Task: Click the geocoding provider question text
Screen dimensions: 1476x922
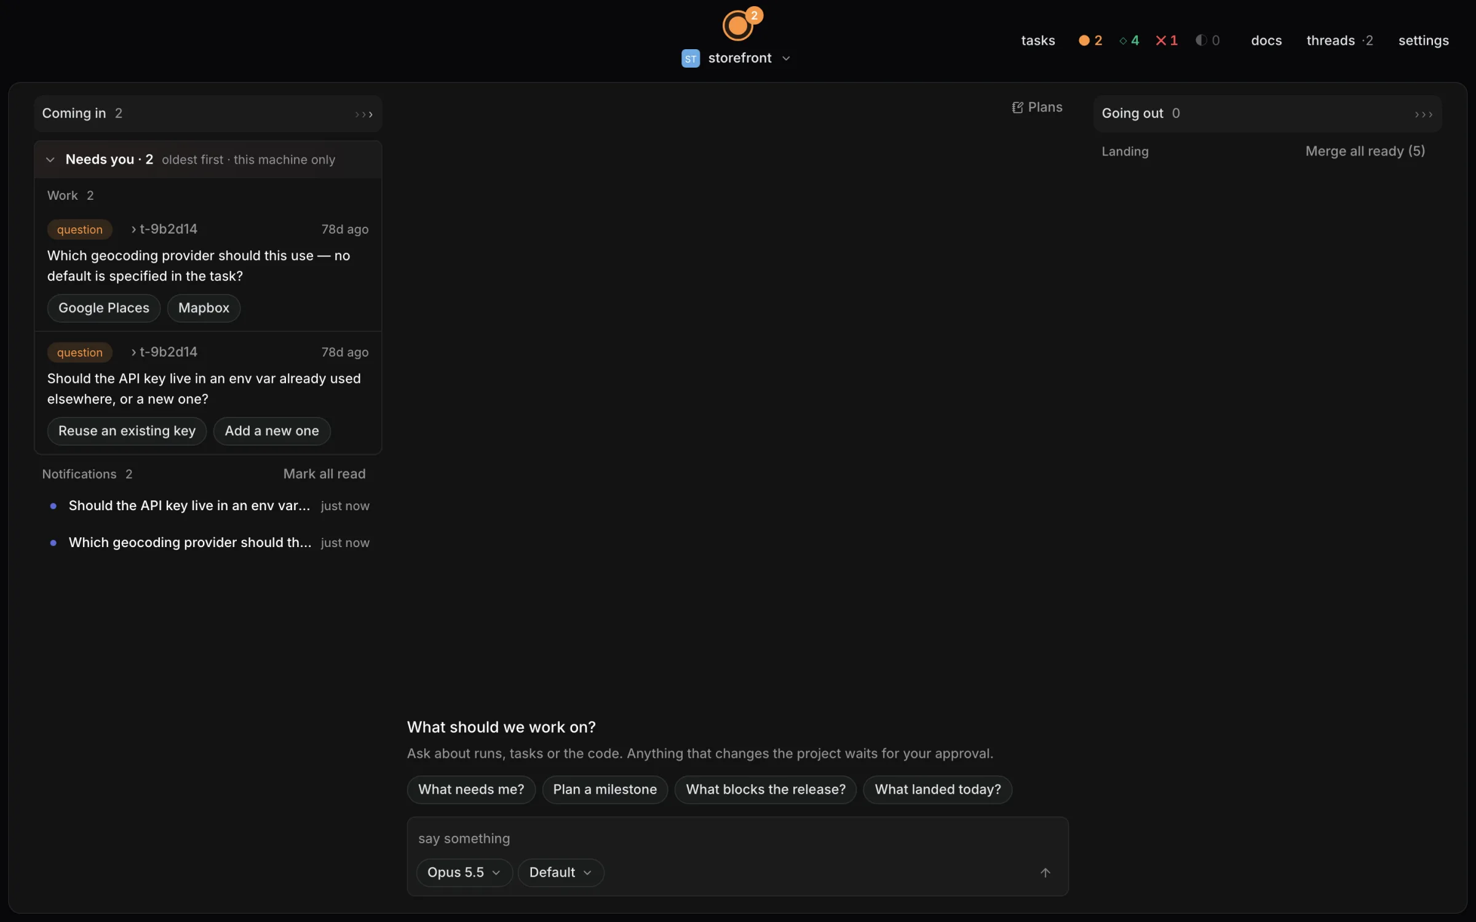Action: pyautogui.click(x=199, y=266)
